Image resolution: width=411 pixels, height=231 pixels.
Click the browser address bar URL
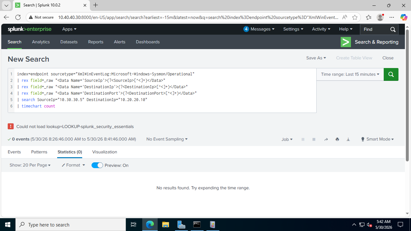point(198,17)
